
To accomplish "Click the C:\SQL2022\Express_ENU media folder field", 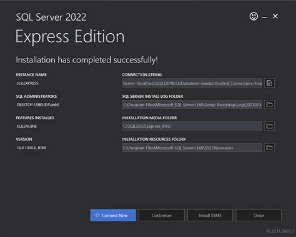I will [x=192, y=126].
